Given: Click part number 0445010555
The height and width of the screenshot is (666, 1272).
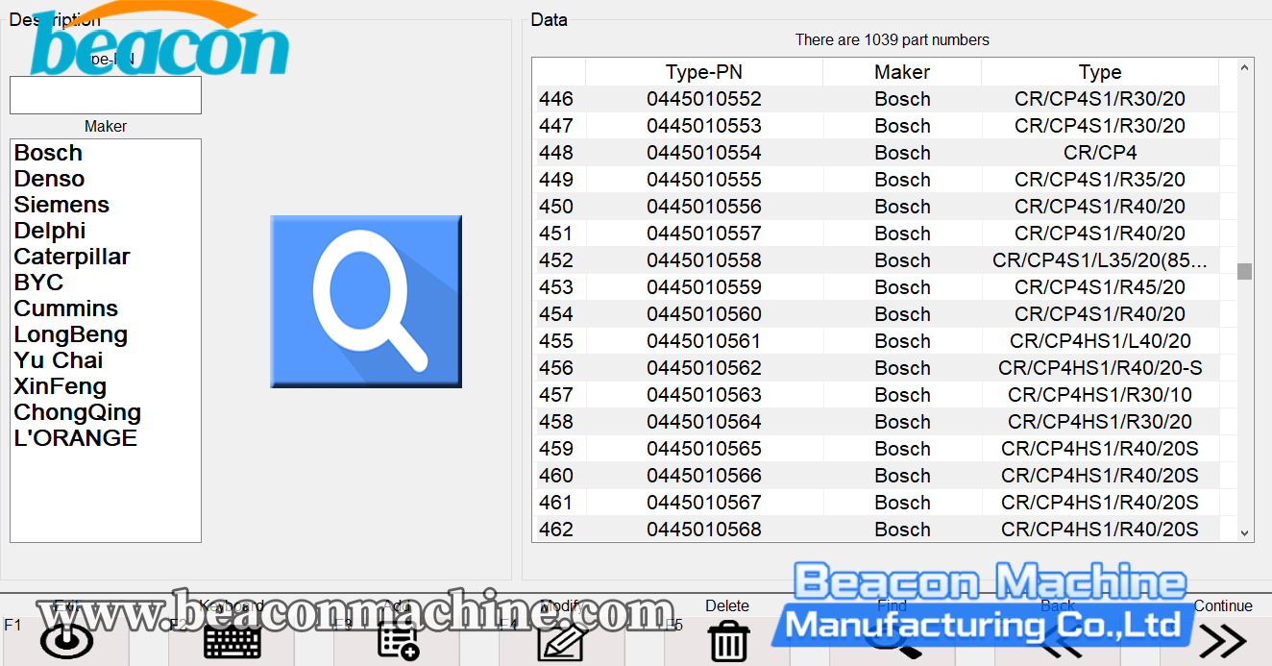Looking at the screenshot, I should [704, 180].
